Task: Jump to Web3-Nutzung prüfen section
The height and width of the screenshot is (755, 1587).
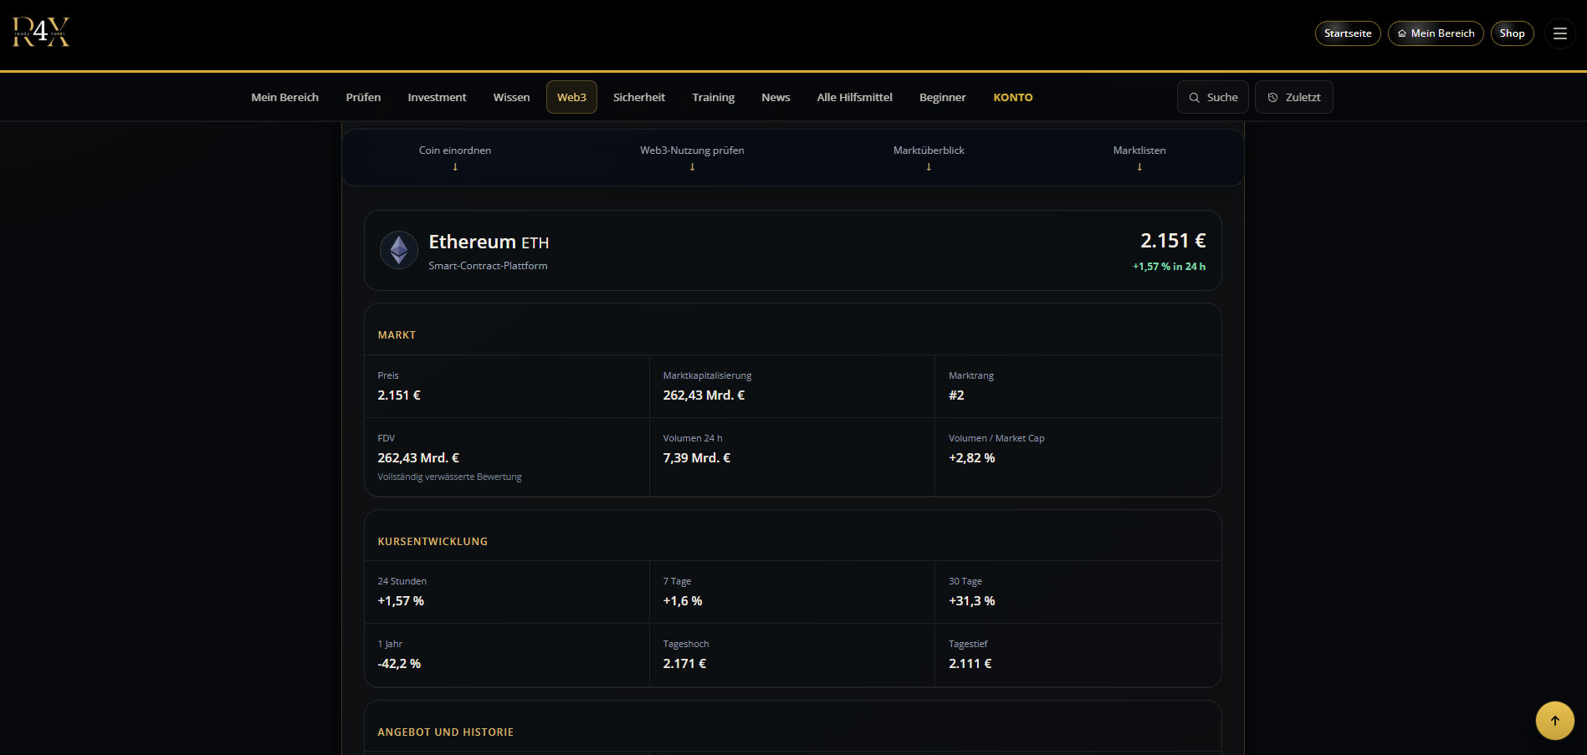Action: click(692, 156)
